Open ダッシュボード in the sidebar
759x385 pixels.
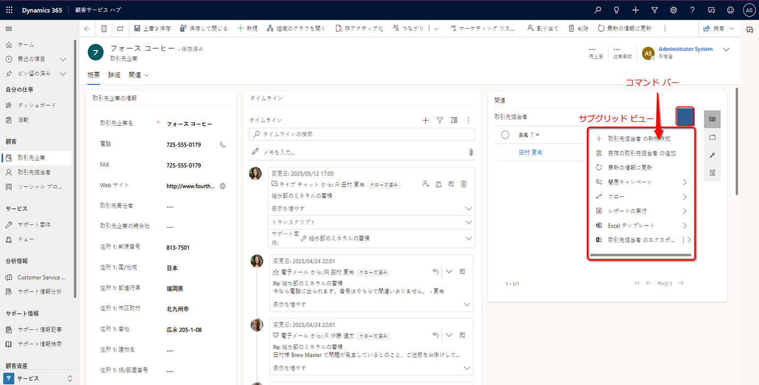[37, 105]
